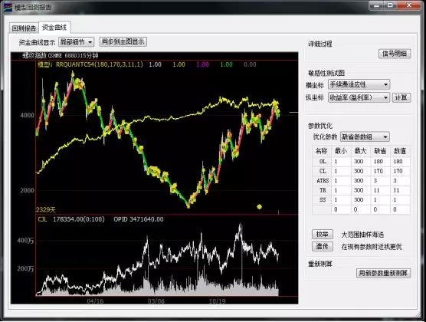Click the SS row name cell
Viewport: 426px width, 322px height.
[x=323, y=200]
